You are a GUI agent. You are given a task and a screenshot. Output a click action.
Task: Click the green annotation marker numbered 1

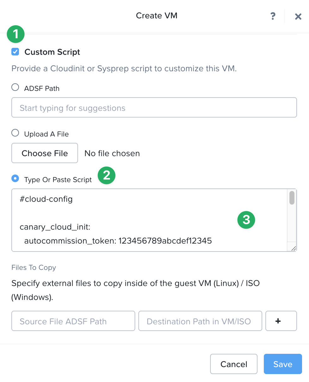click(15, 34)
